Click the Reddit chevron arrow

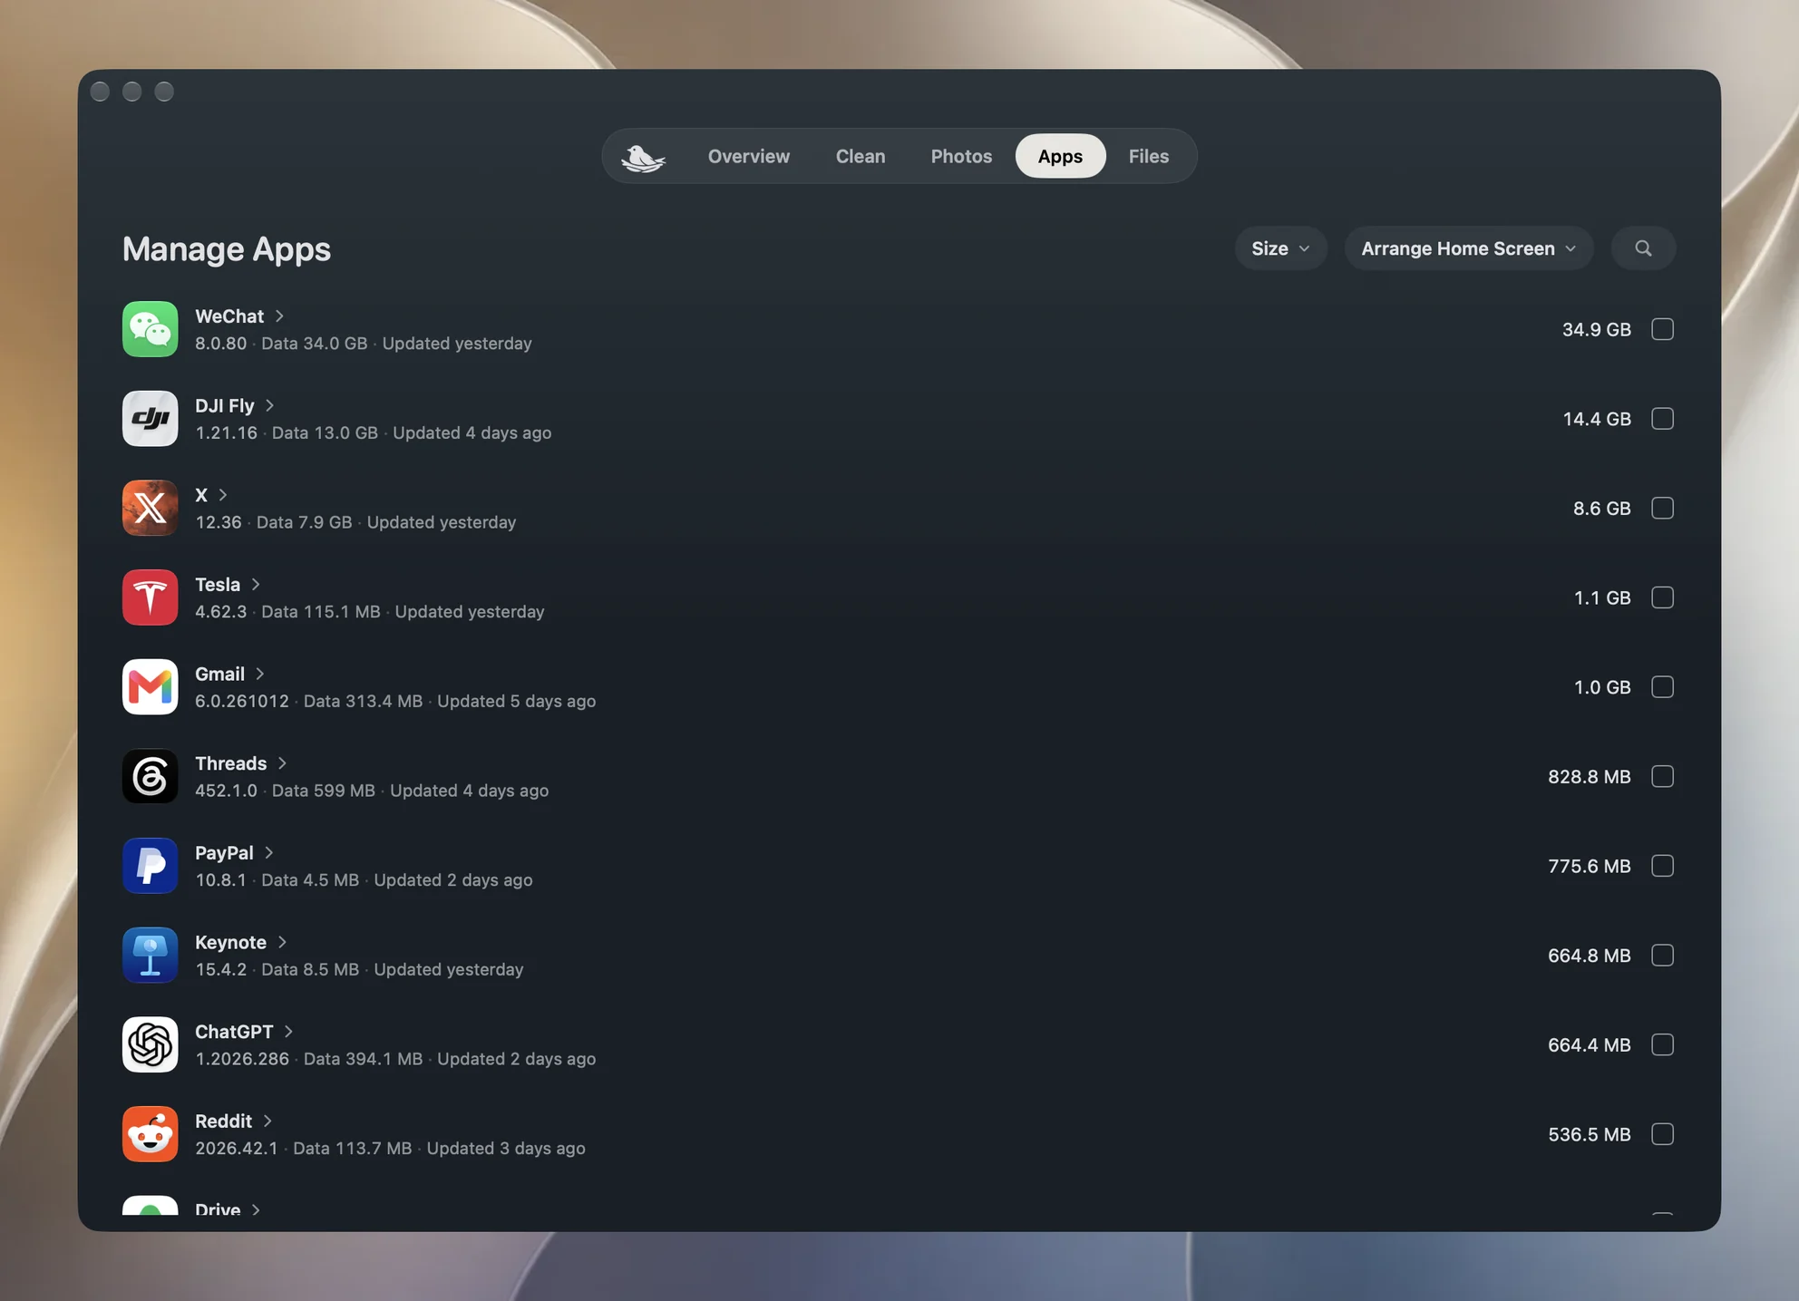click(267, 1121)
